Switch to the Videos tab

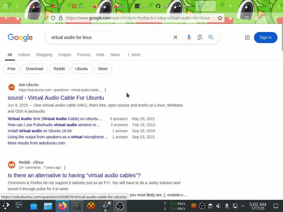(x=24, y=55)
